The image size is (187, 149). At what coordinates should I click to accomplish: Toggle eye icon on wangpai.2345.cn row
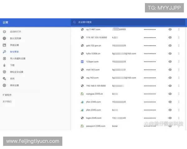point(170,94)
